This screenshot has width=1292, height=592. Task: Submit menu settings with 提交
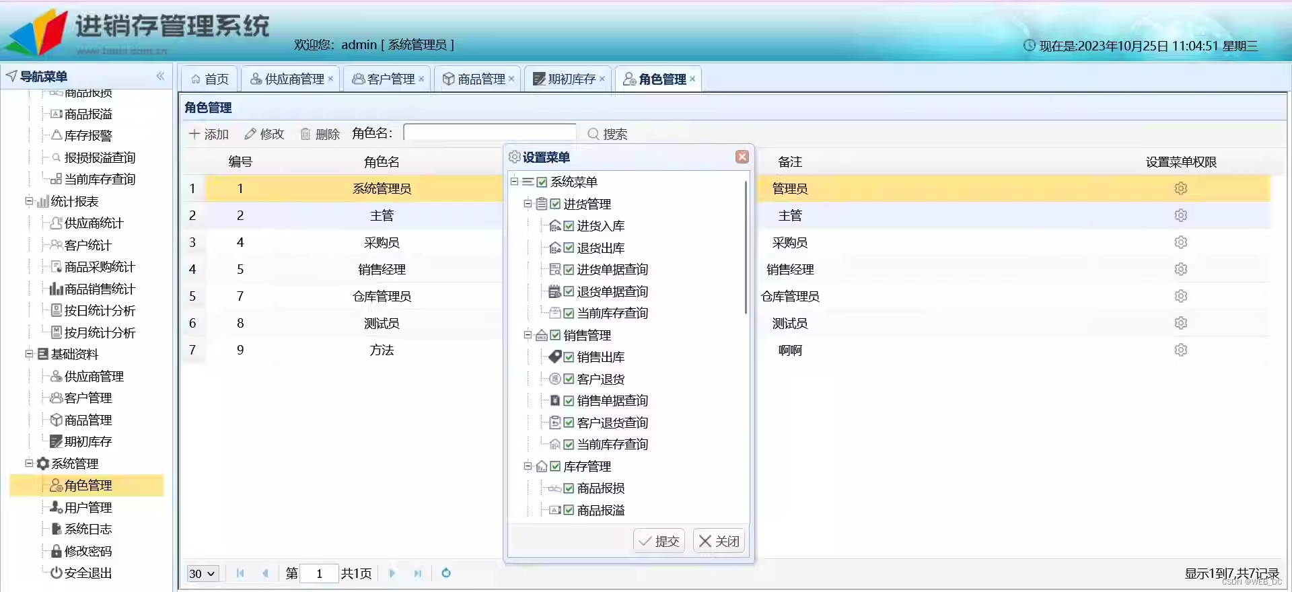[x=659, y=541]
